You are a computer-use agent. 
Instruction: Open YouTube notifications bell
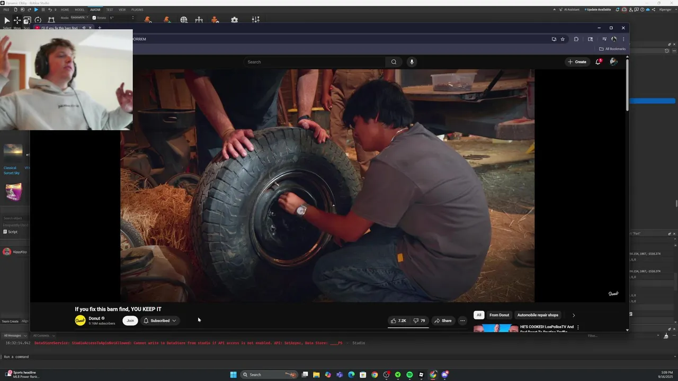pos(598,62)
